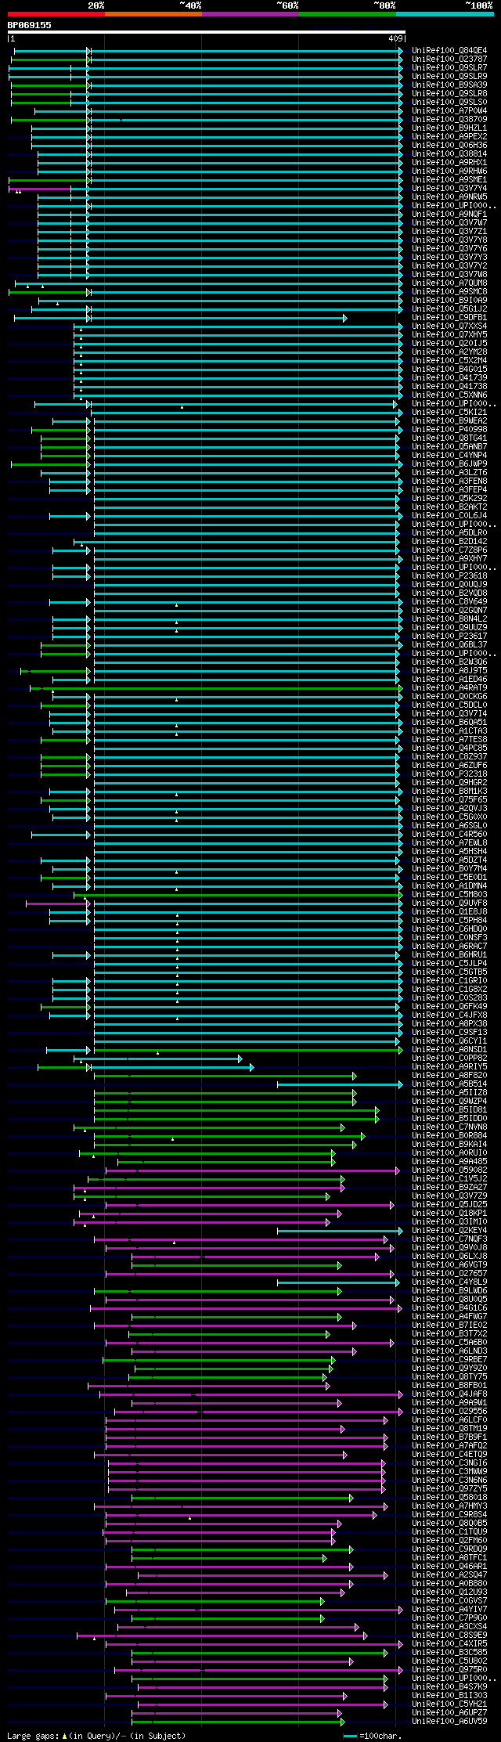
Task: Select hit label UniRef100_A6UV59
Action: coord(449,1722)
